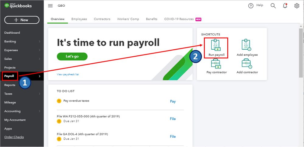Switch to the Contractors tab
Viewport: 304px width, 147px height.
tap(102, 19)
